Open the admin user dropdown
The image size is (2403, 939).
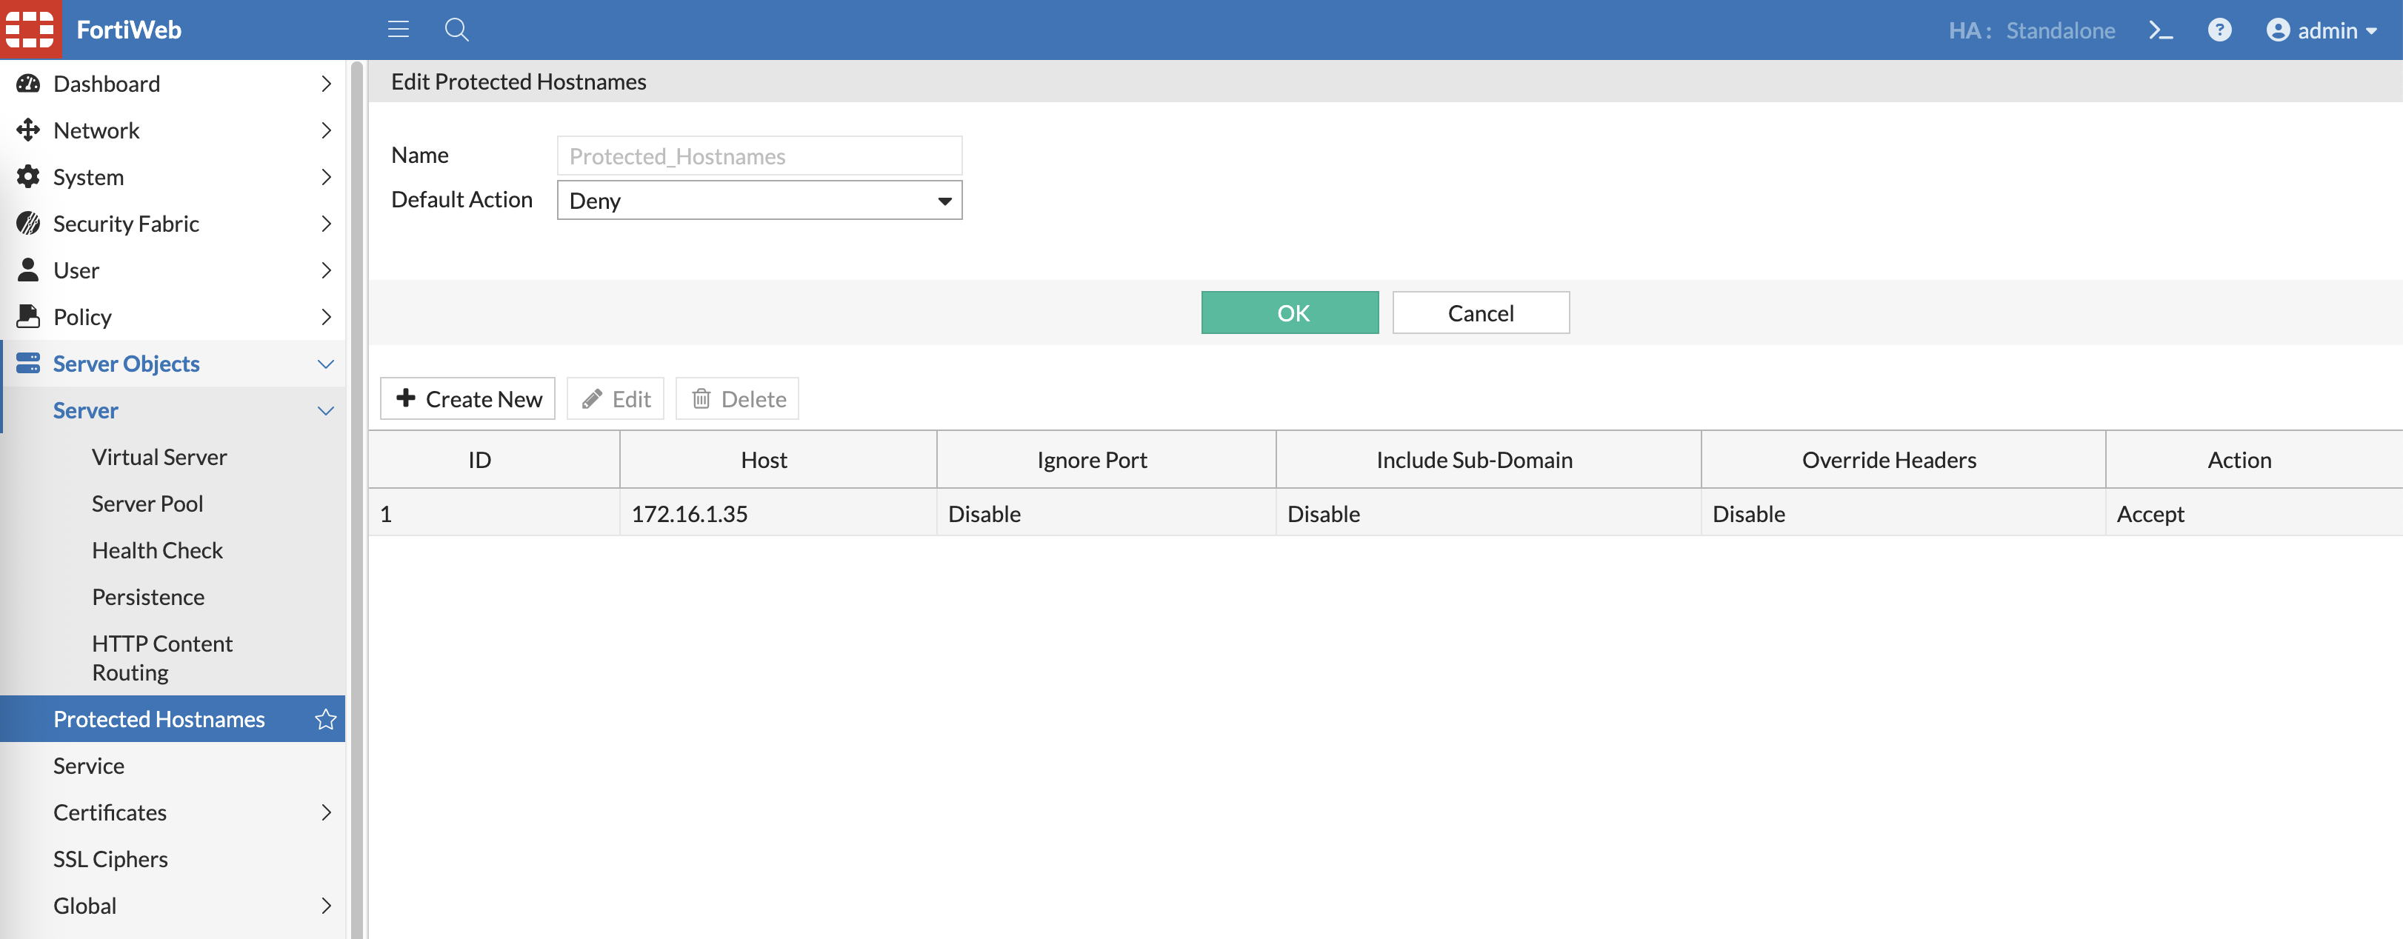[x=2322, y=31]
